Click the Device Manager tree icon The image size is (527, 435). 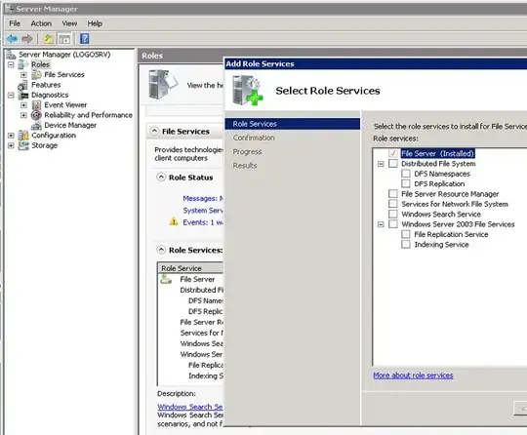pyautogui.click(x=36, y=126)
